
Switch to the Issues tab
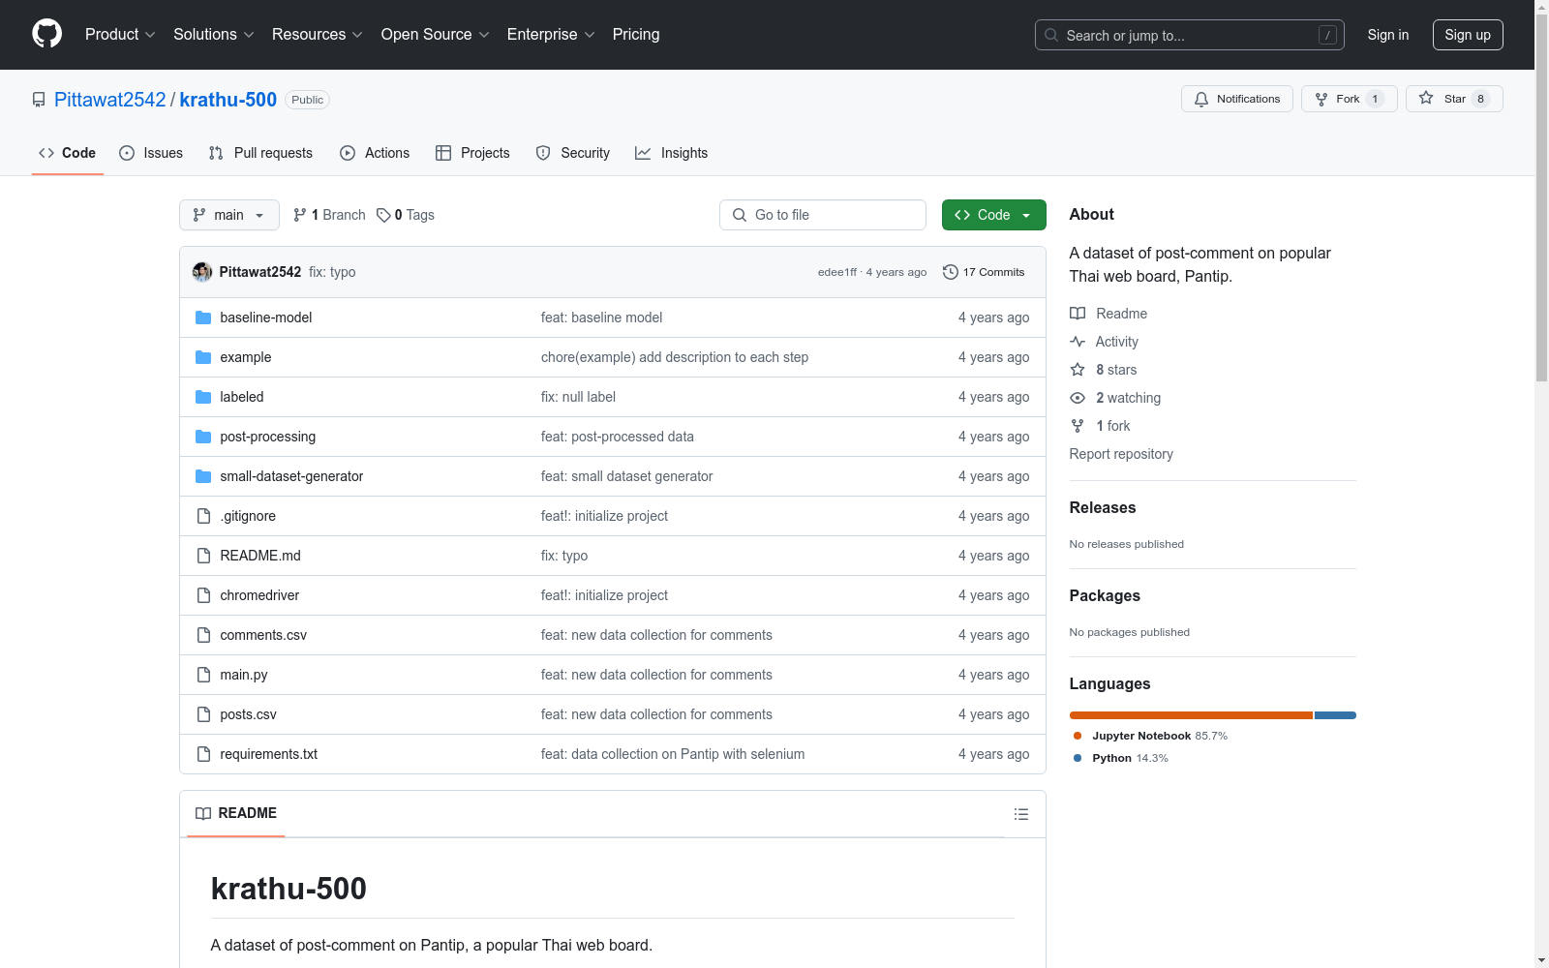click(151, 153)
